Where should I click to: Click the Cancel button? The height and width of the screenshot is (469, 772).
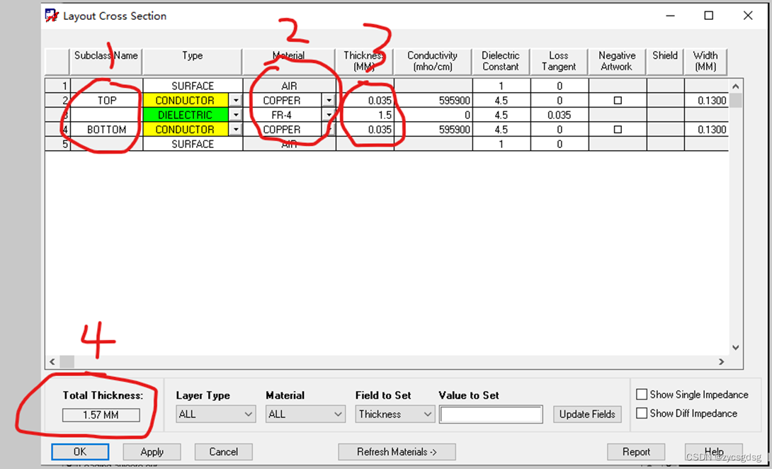[223, 452]
